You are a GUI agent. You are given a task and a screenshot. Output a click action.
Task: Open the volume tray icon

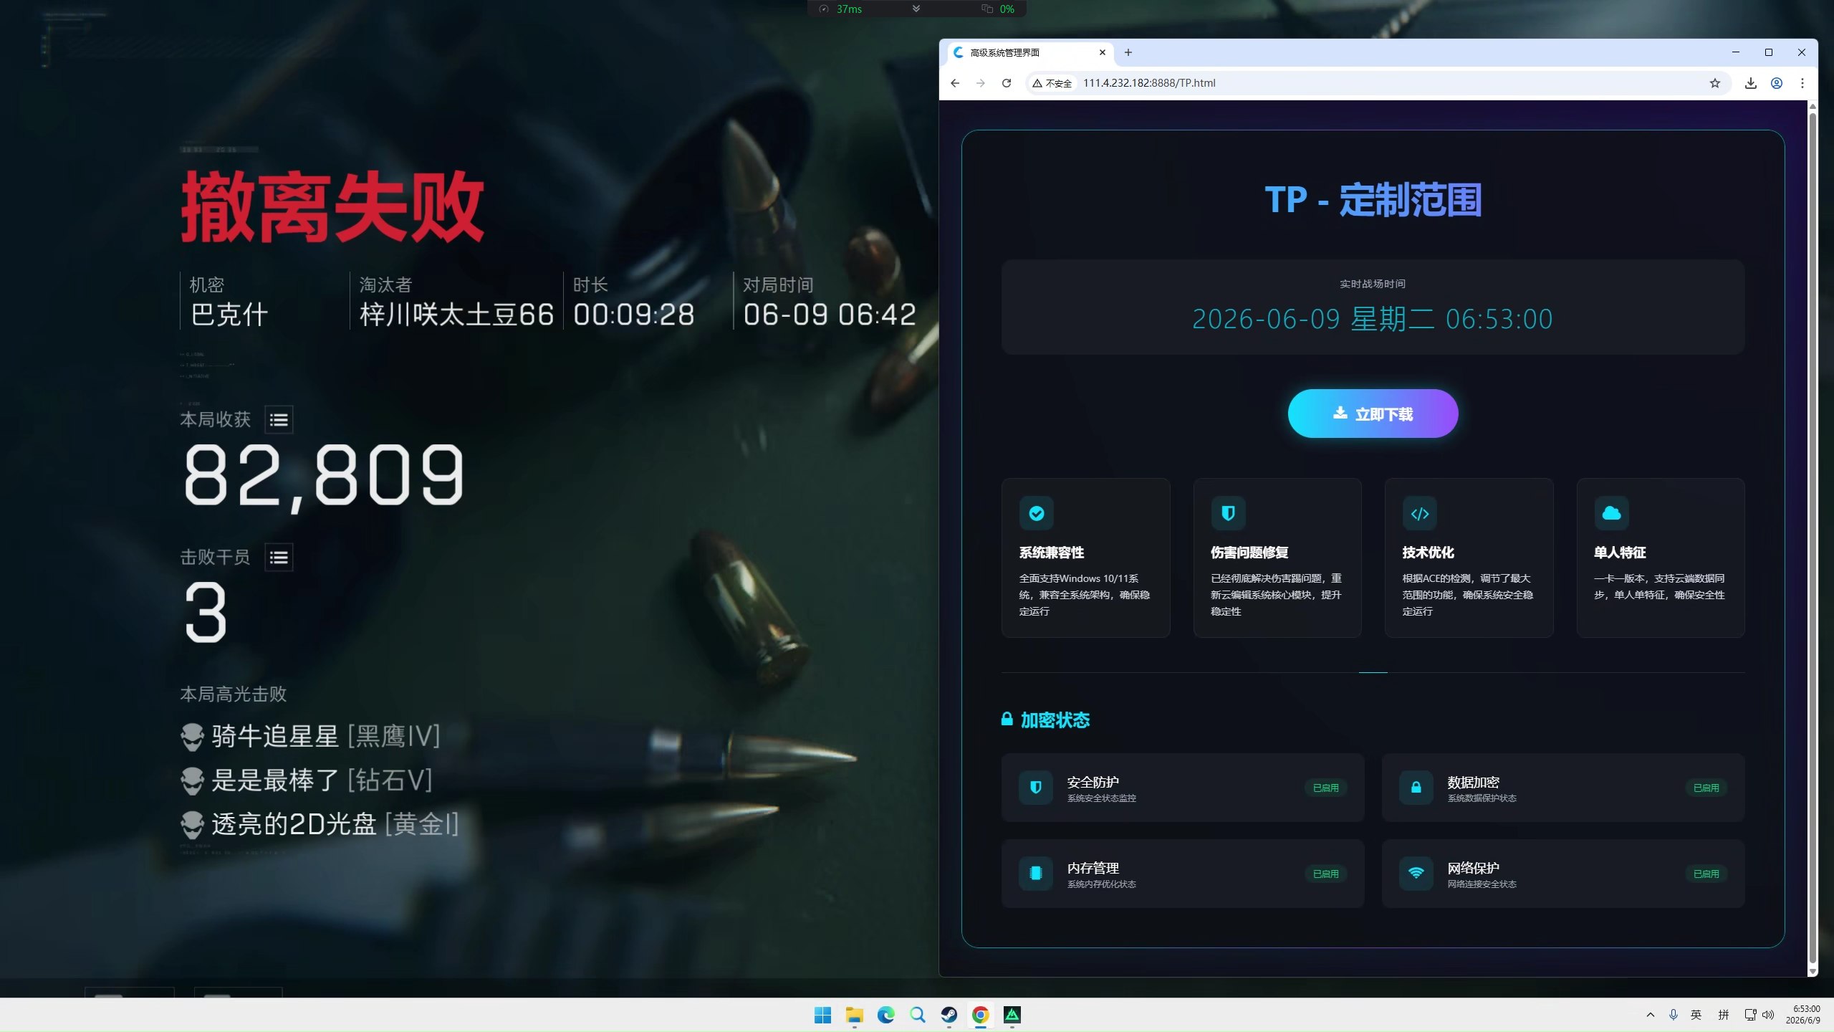1768,1015
